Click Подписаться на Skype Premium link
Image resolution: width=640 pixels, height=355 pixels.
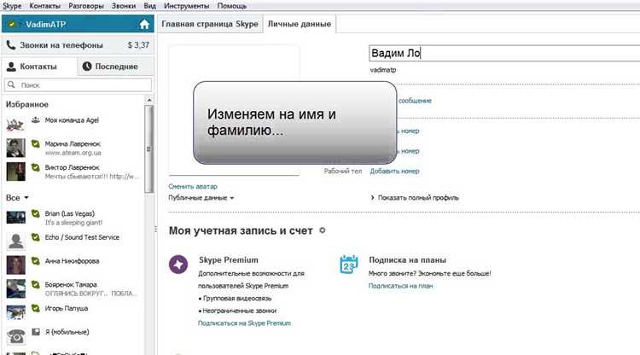(x=245, y=323)
